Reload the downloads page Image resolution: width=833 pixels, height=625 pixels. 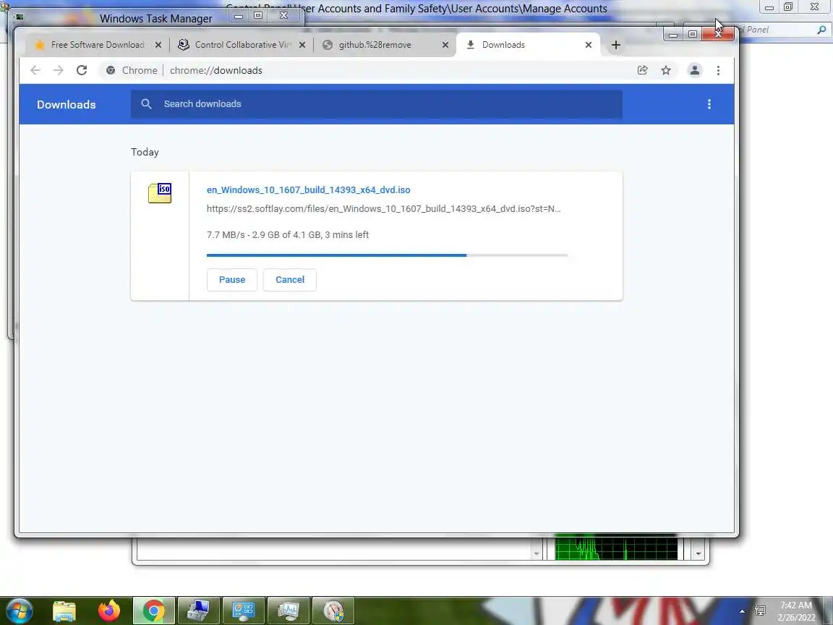tap(81, 70)
